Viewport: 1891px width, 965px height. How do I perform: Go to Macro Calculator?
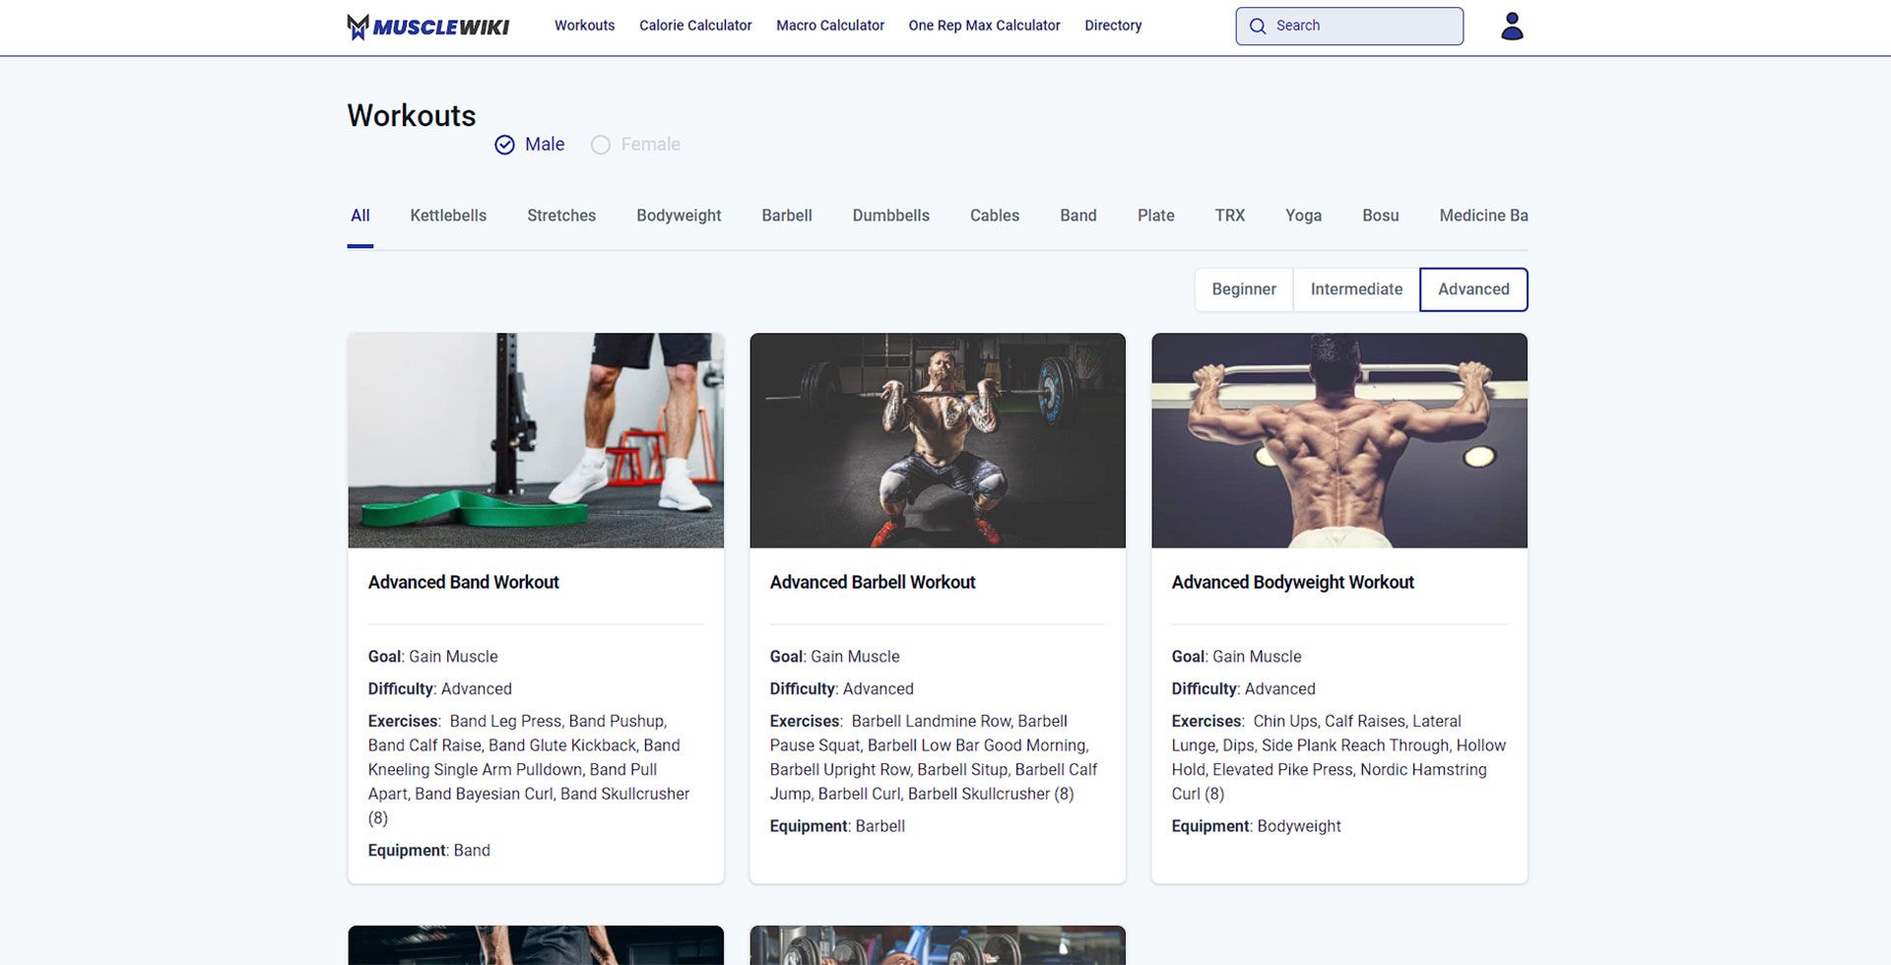[x=830, y=26]
